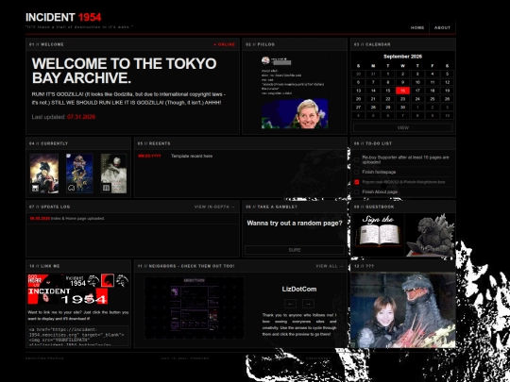Click 'Template recent here' entry
Screen dimensions: 510x382
point(192,156)
